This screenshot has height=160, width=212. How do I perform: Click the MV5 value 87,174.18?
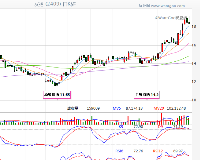click(134, 108)
